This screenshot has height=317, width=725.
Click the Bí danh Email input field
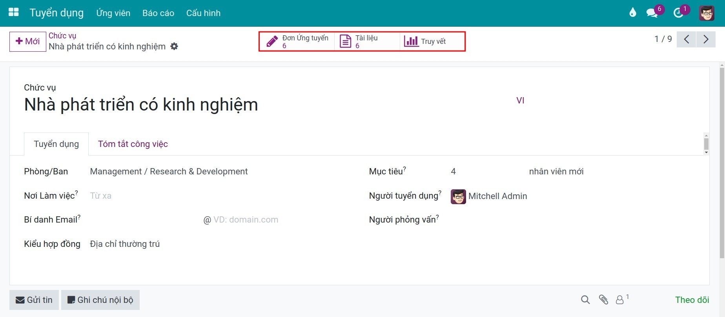(x=145, y=220)
